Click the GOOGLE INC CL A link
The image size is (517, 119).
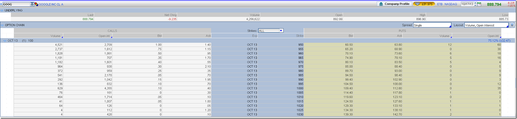(51, 4)
